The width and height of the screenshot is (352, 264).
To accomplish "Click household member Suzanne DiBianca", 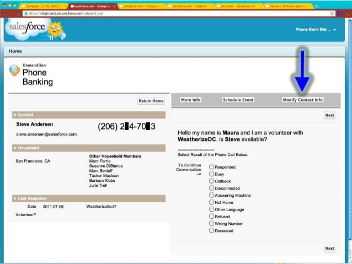I will (106, 166).
